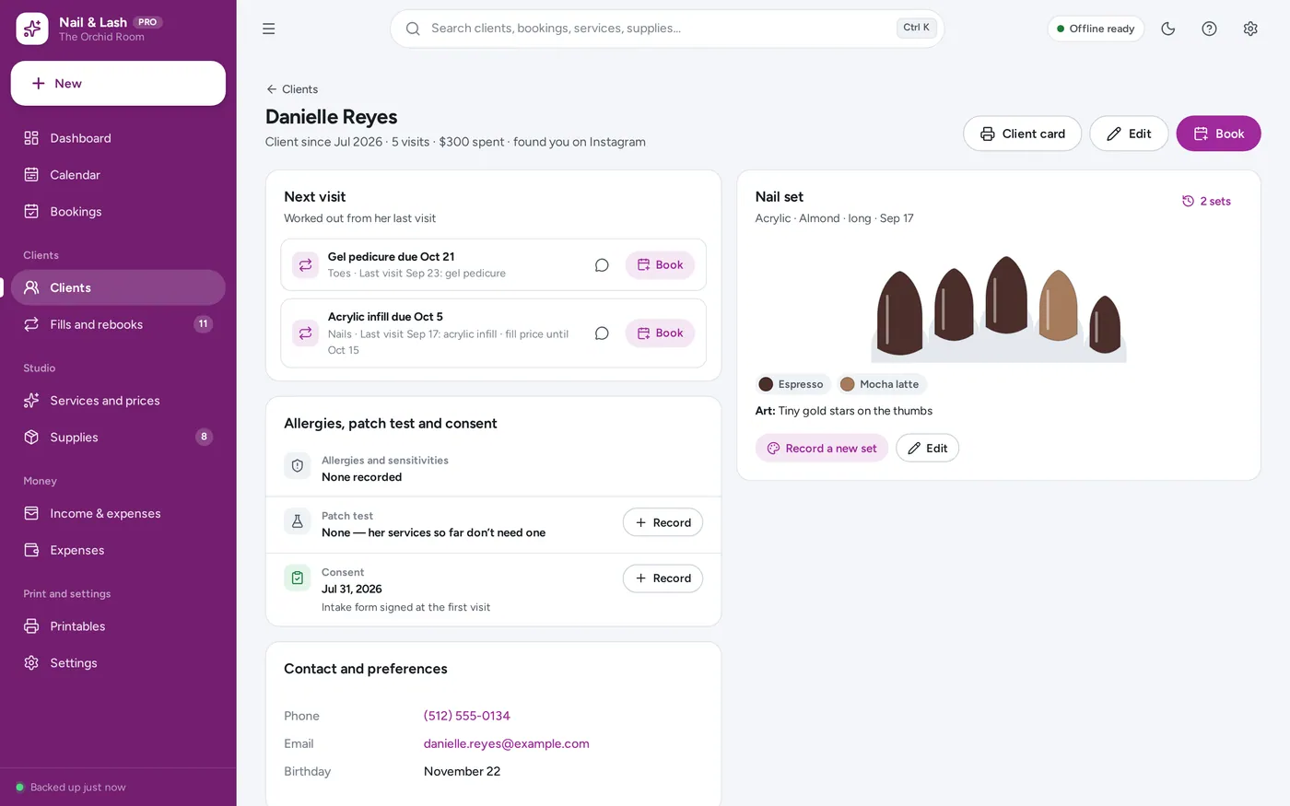
Task: Click the rebook icon beside Gel pedicure
Action: point(305,265)
